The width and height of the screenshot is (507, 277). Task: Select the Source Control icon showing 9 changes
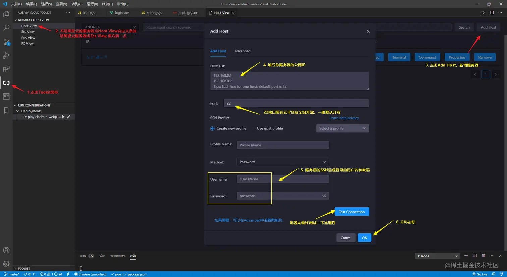tap(6, 42)
